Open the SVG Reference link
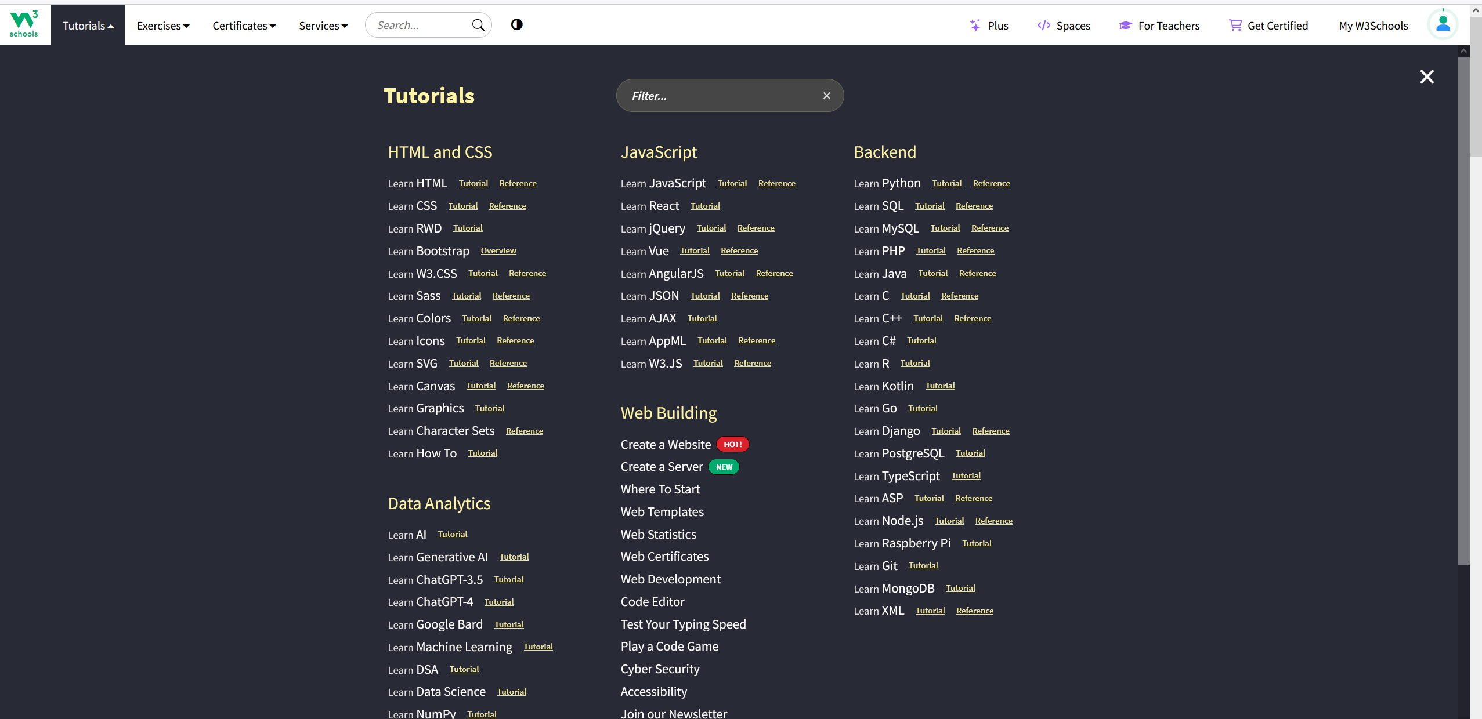The height and width of the screenshot is (719, 1482). tap(508, 363)
